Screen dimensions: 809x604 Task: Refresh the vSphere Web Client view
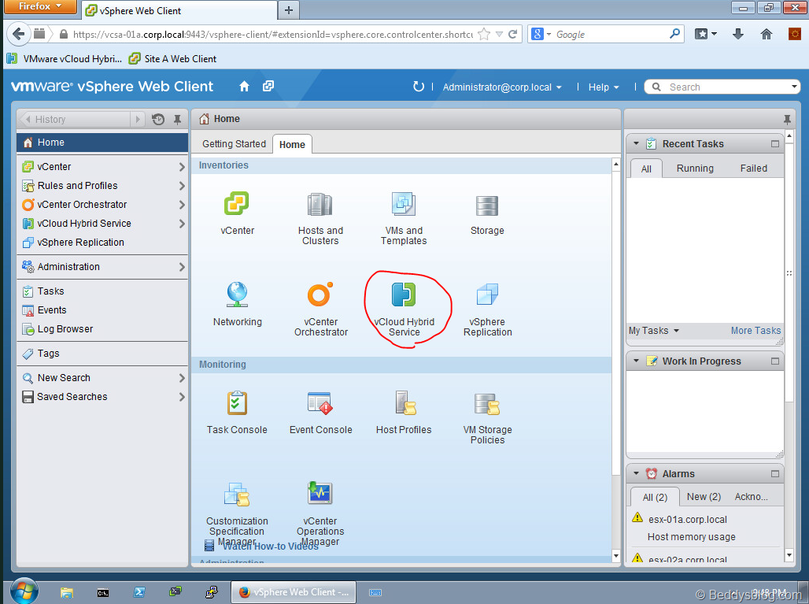click(419, 87)
